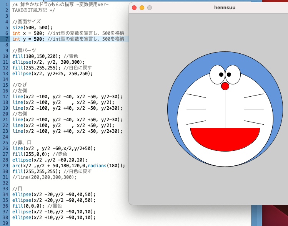The height and width of the screenshot is (226, 288).
Task: Click the TAKEのIT風万記 comment line
Action: [33, 10]
